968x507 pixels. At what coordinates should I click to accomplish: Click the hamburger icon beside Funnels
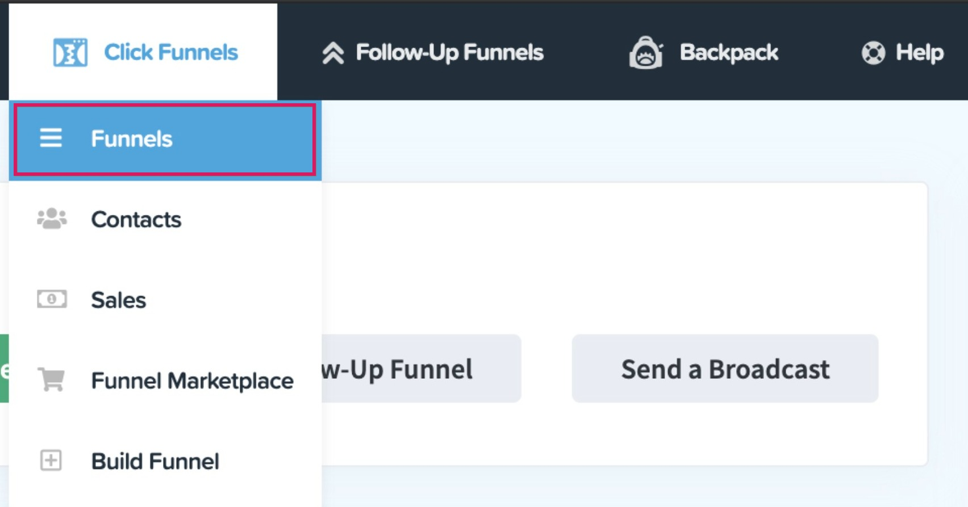[51, 138]
